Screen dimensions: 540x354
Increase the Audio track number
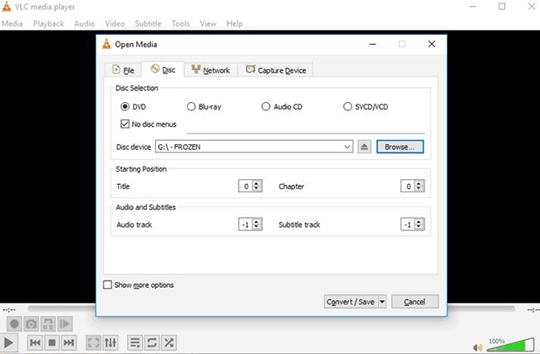click(x=256, y=221)
